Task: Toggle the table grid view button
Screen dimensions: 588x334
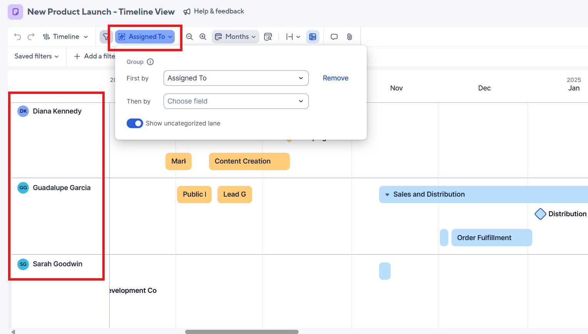Action: (312, 37)
